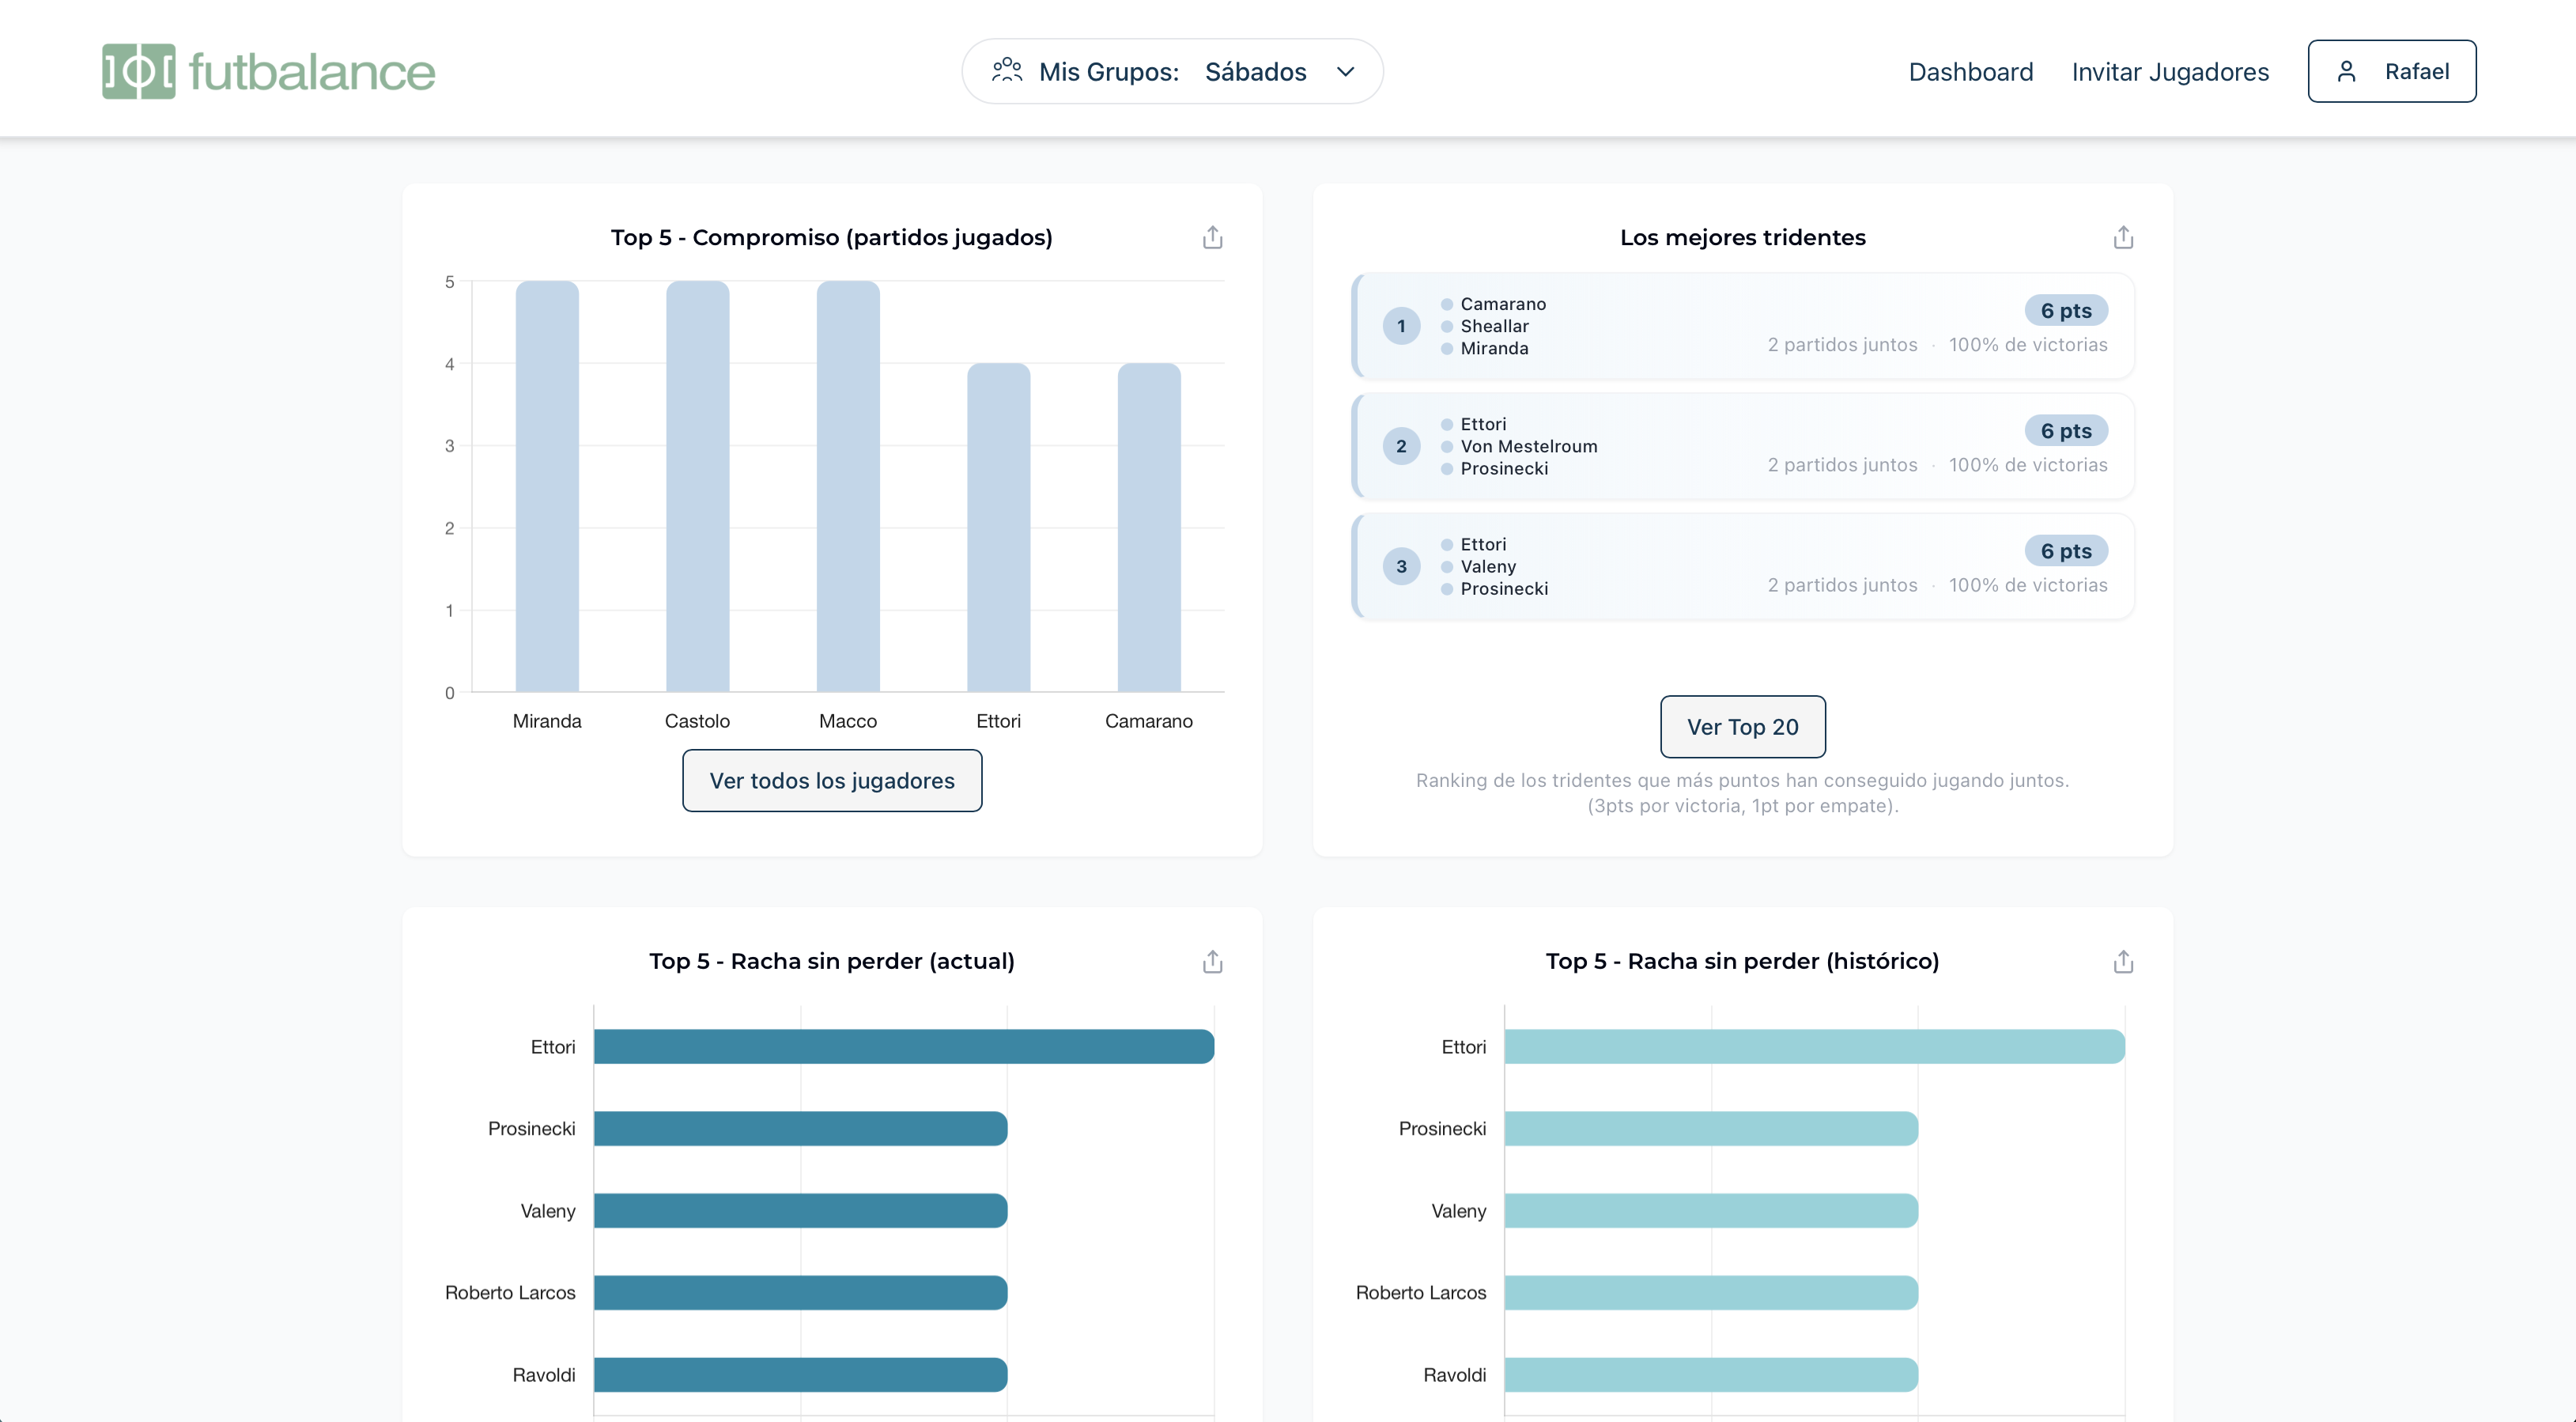Viewport: 2576px width, 1422px height.
Task: Share the Racha sin perder actual chart
Action: (1212, 961)
